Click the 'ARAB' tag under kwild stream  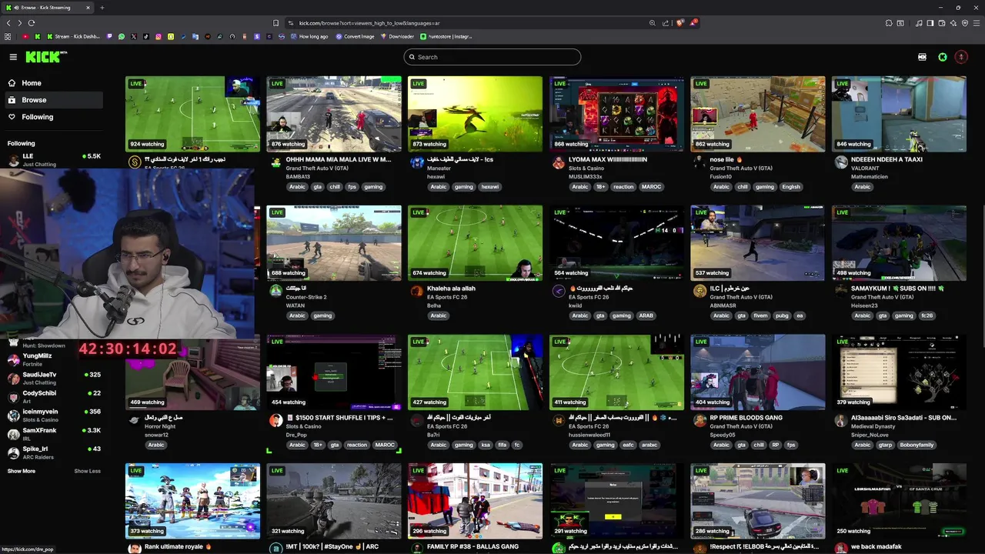click(646, 315)
